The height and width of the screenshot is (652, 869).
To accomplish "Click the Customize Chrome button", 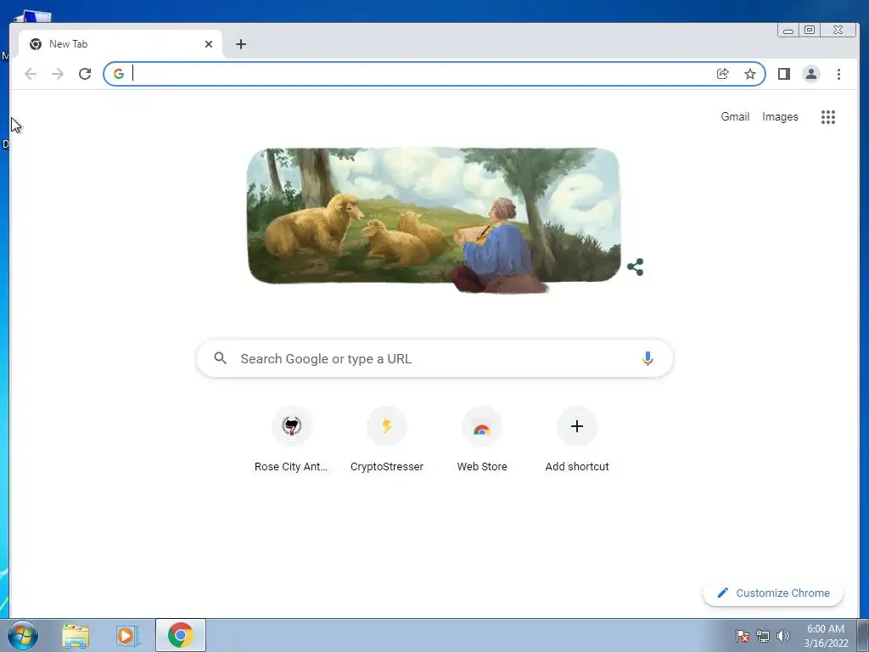I will (773, 593).
